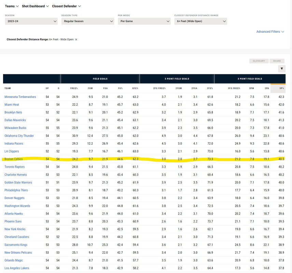The image size is (292, 273).
Task: Open the Brooklyn Nets team link
Action: click(x=13, y=112)
